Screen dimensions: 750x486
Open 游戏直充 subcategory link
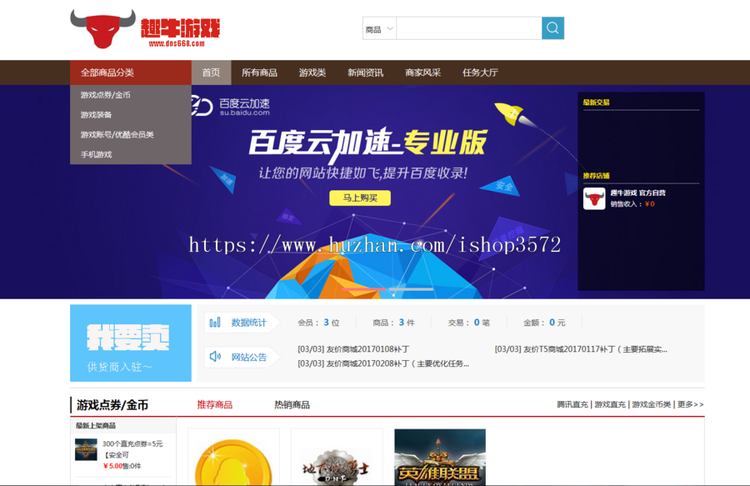610,404
